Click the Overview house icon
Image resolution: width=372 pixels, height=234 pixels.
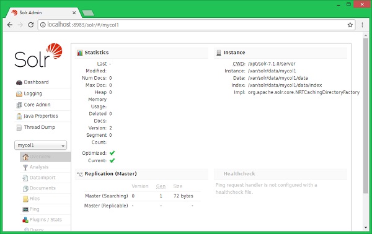coord(25,157)
